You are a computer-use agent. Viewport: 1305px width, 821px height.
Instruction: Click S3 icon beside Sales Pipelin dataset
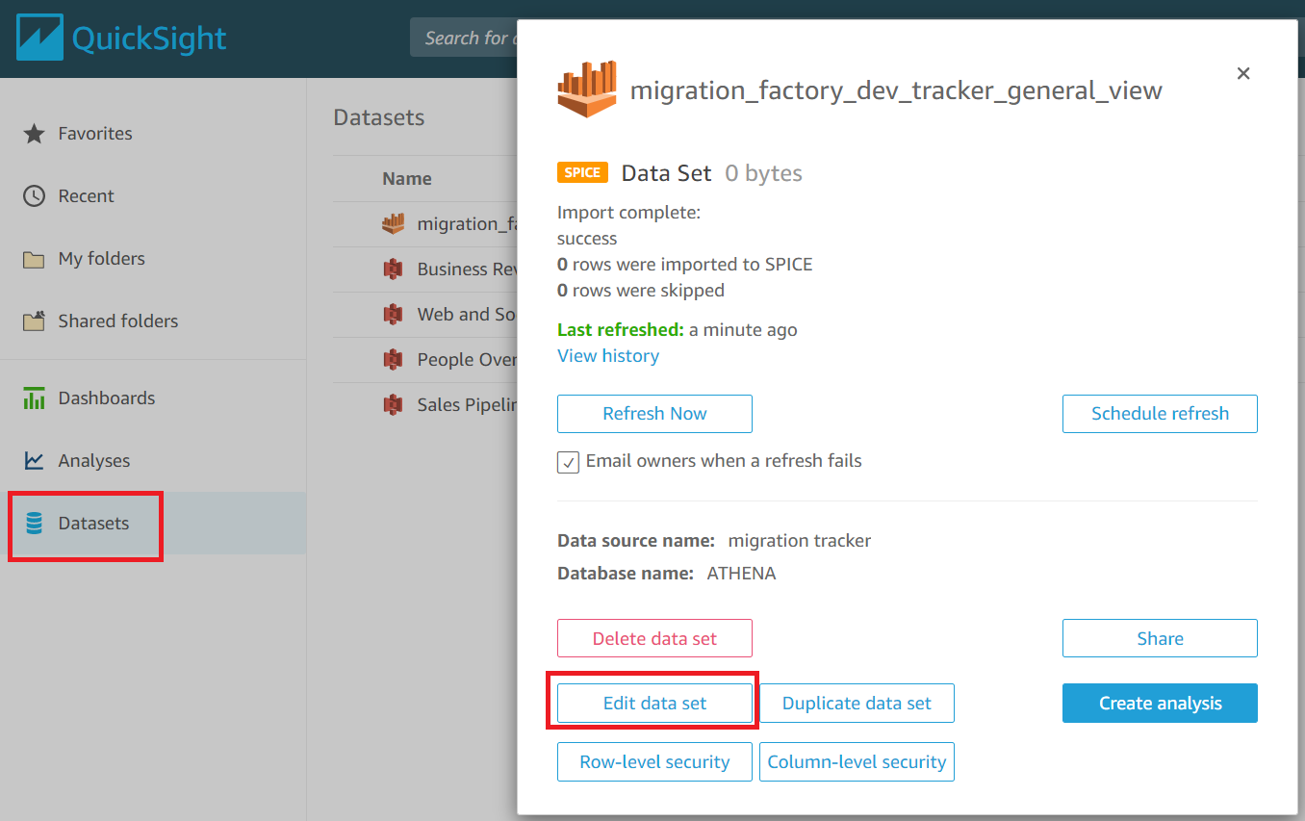click(x=393, y=404)
